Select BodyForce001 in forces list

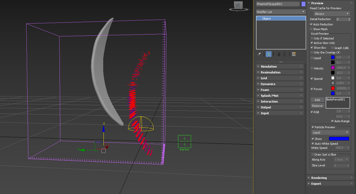pos(336,100)
